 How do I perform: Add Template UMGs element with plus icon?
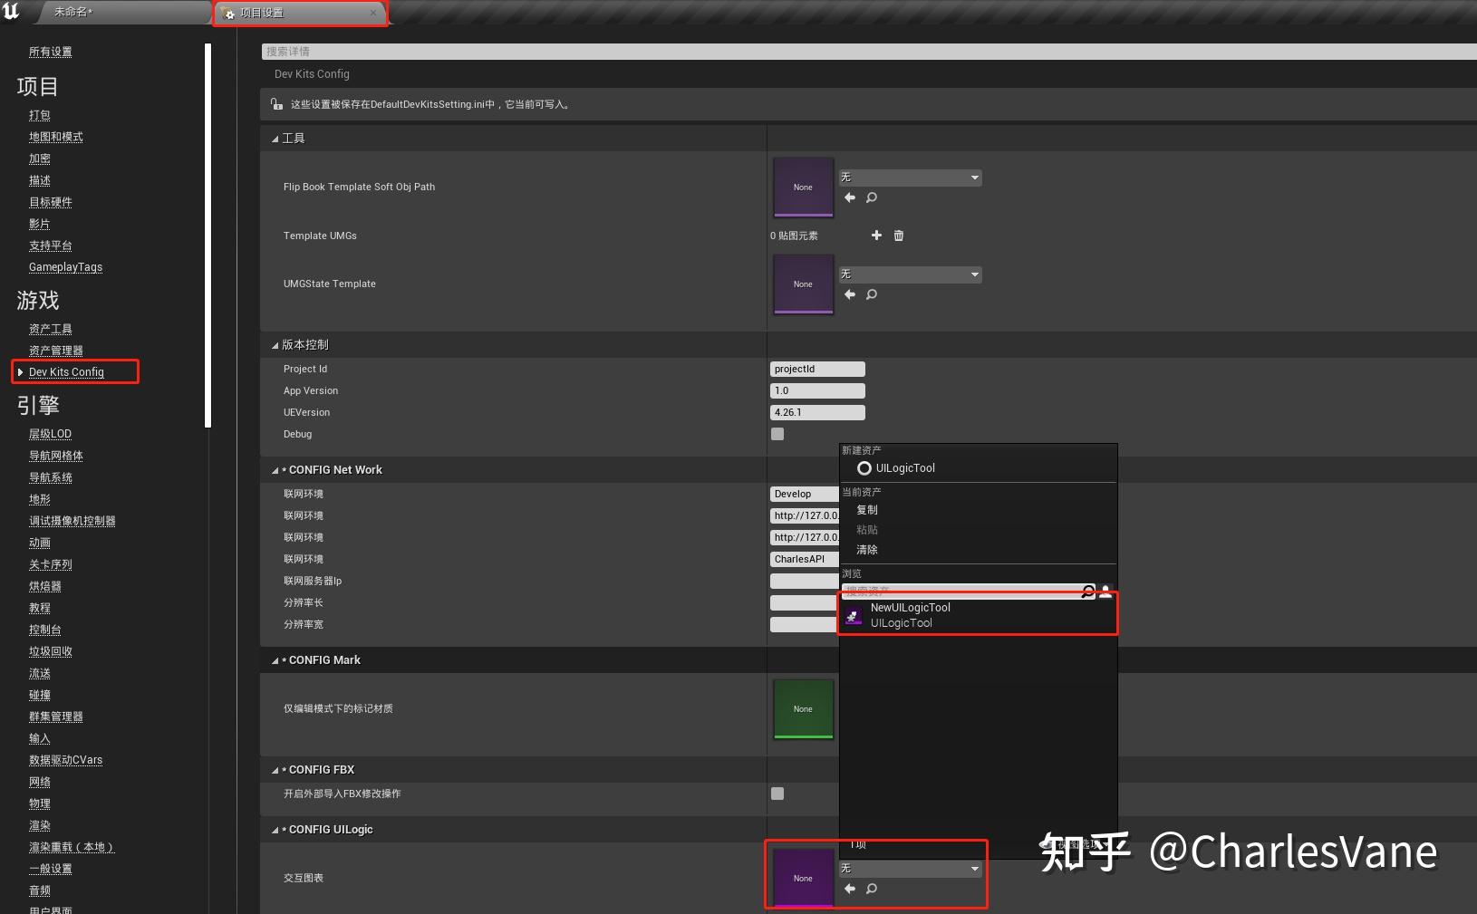(875, 236)
